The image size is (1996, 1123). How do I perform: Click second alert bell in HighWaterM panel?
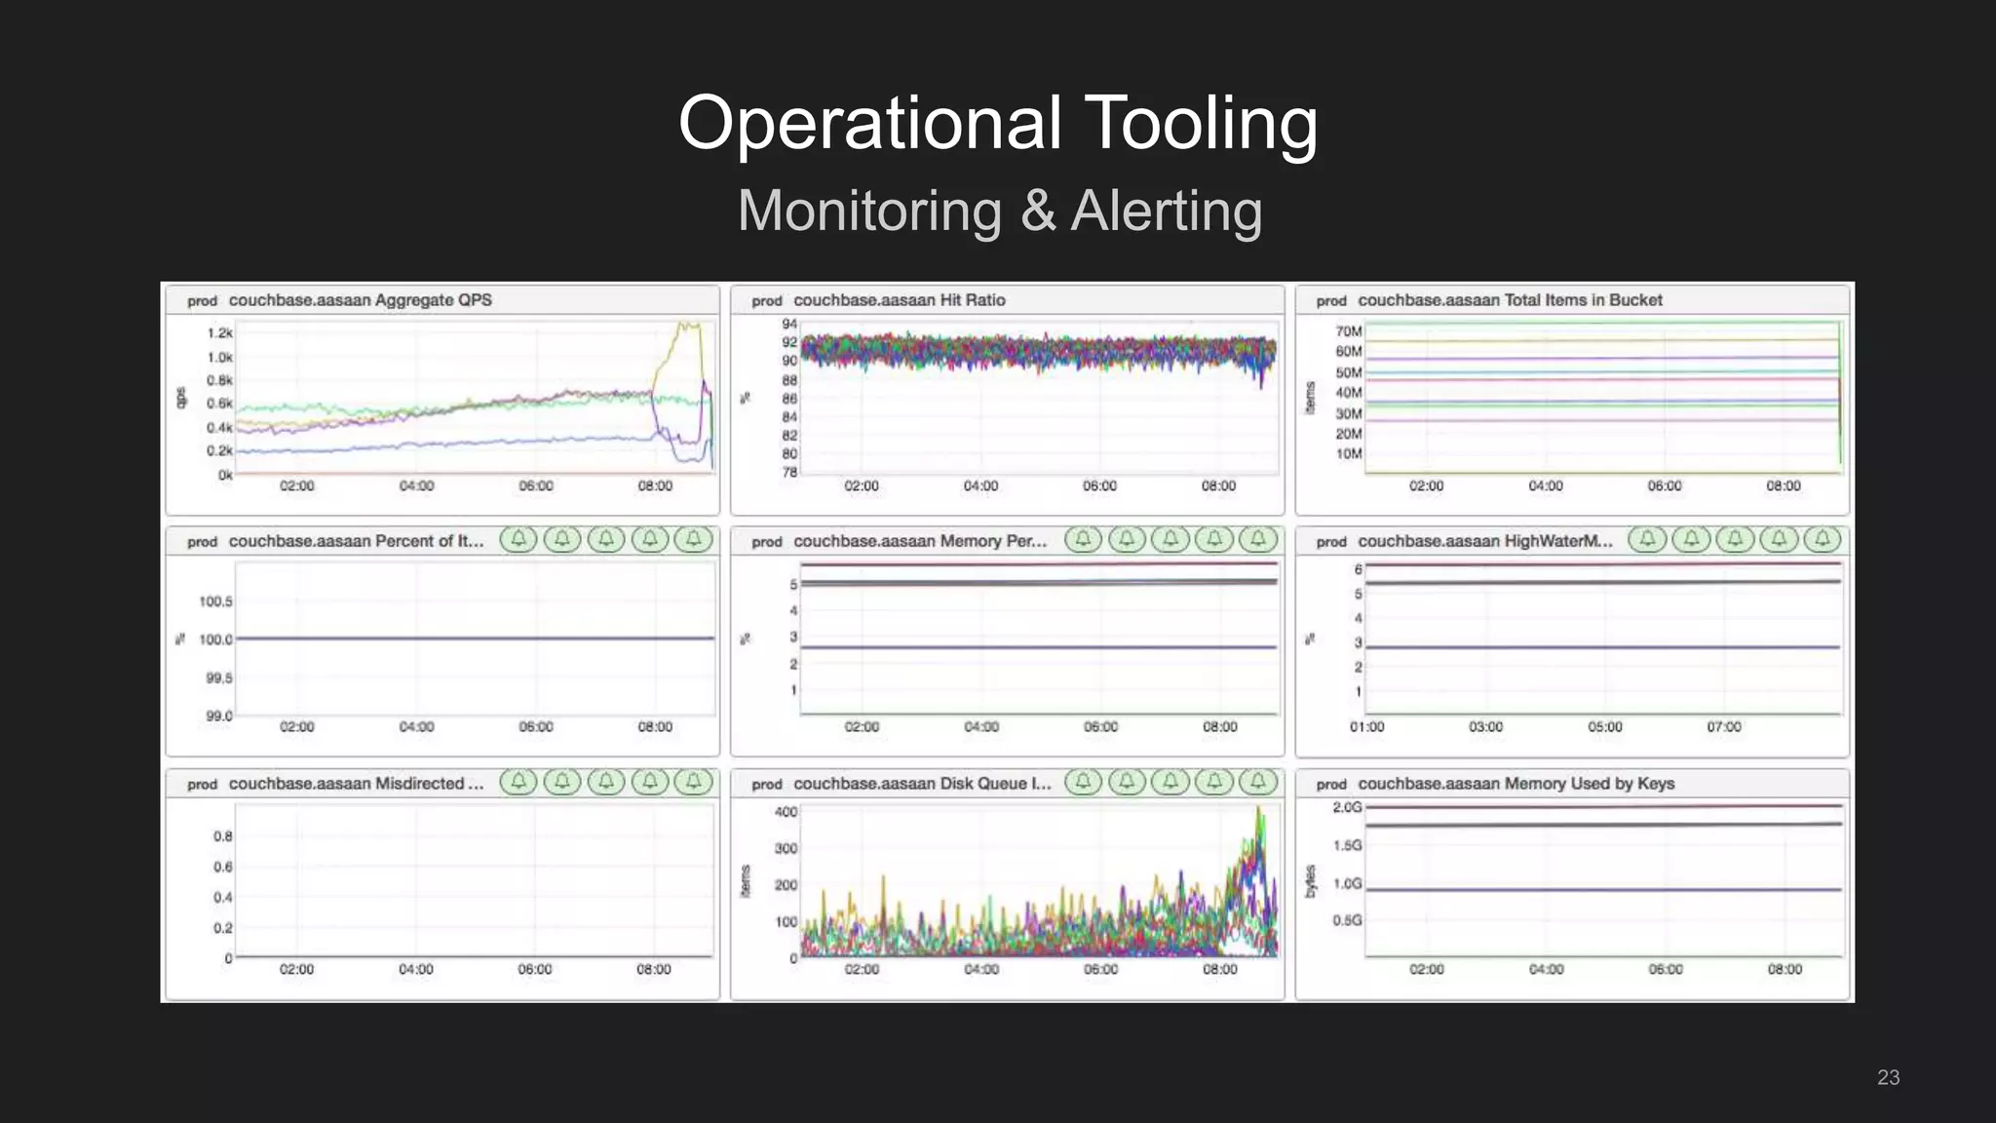pyautogui.click(x=1691, y=539)
